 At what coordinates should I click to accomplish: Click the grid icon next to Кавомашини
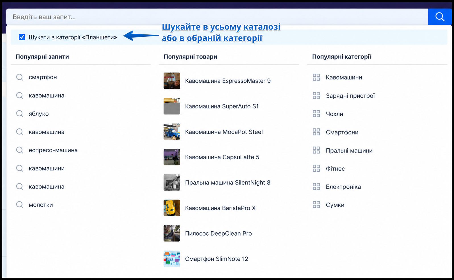(x=316, y=77)
